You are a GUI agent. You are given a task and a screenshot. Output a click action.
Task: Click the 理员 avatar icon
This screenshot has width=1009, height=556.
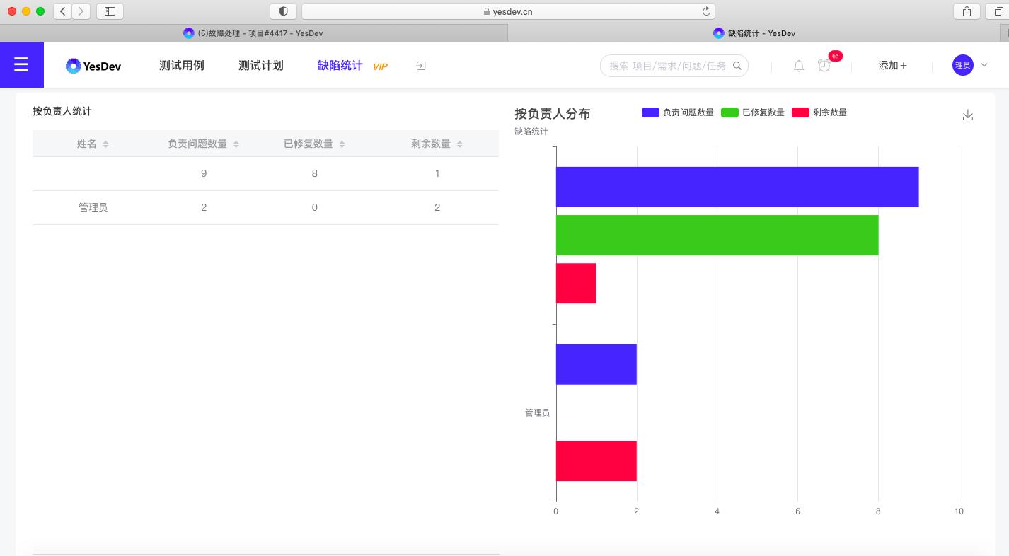point(963,64)
